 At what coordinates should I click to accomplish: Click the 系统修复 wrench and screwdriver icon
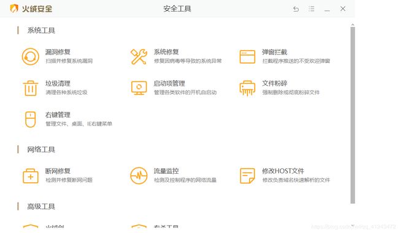139,56
